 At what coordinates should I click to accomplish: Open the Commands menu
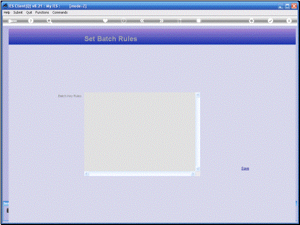click(x=60, y=12)
